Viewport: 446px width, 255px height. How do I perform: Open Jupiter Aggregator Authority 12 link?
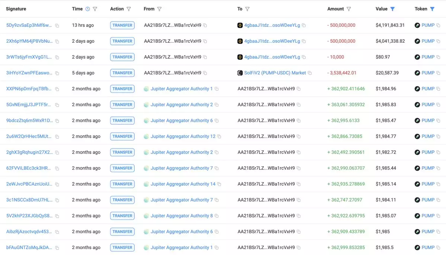[183, 137]
